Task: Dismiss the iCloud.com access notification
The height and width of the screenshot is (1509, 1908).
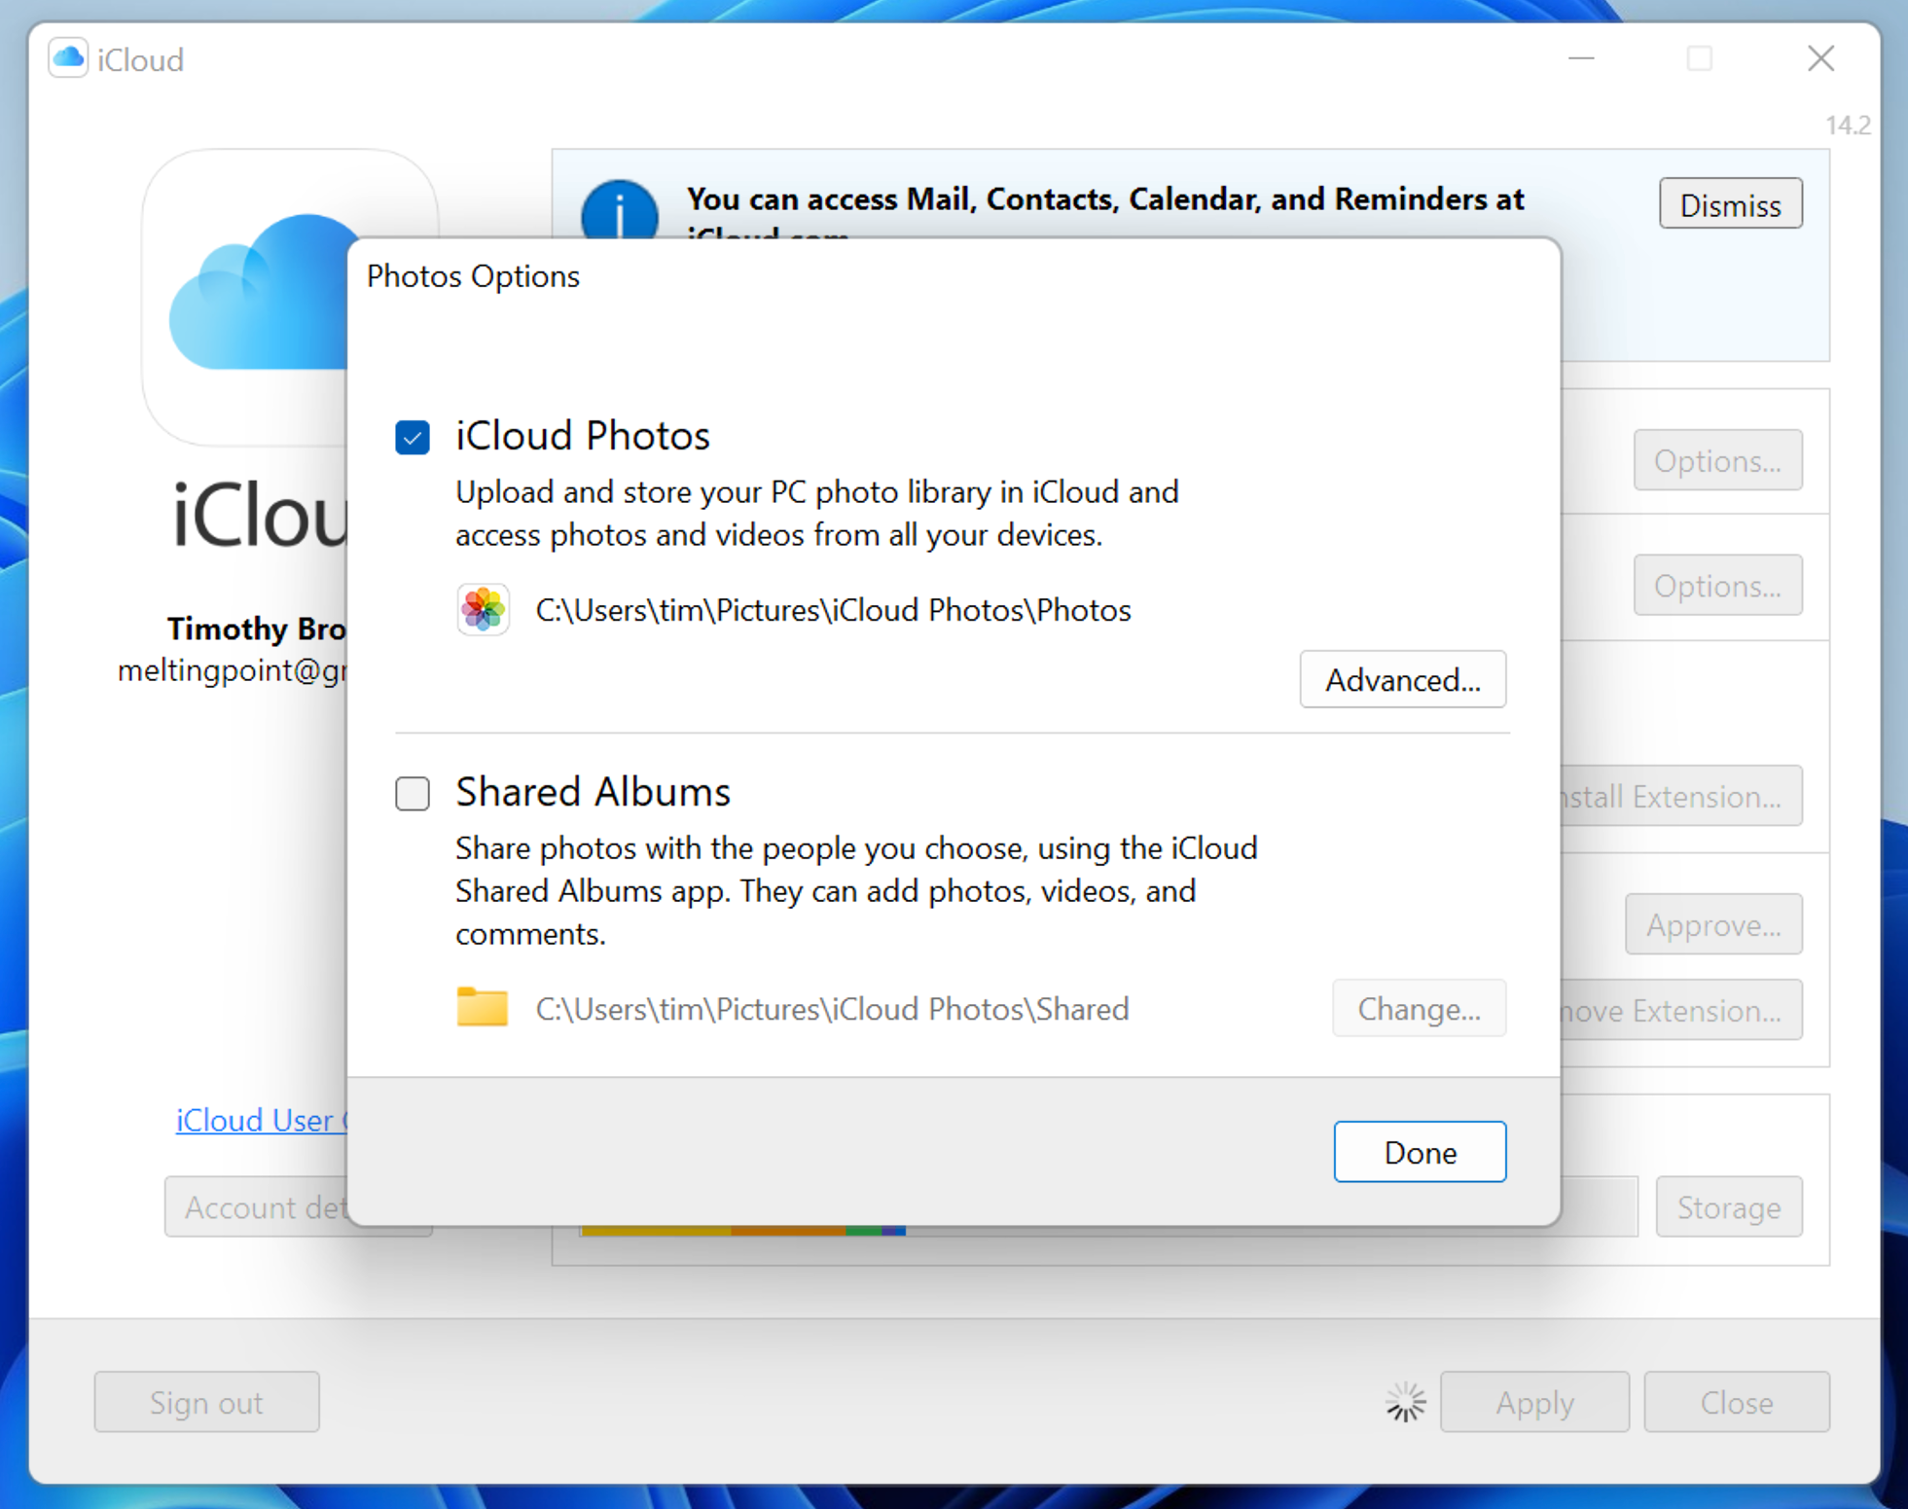Action: [1731, 204]
